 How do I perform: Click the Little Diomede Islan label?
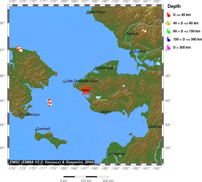pyautogui.click(x=81, y=81)
